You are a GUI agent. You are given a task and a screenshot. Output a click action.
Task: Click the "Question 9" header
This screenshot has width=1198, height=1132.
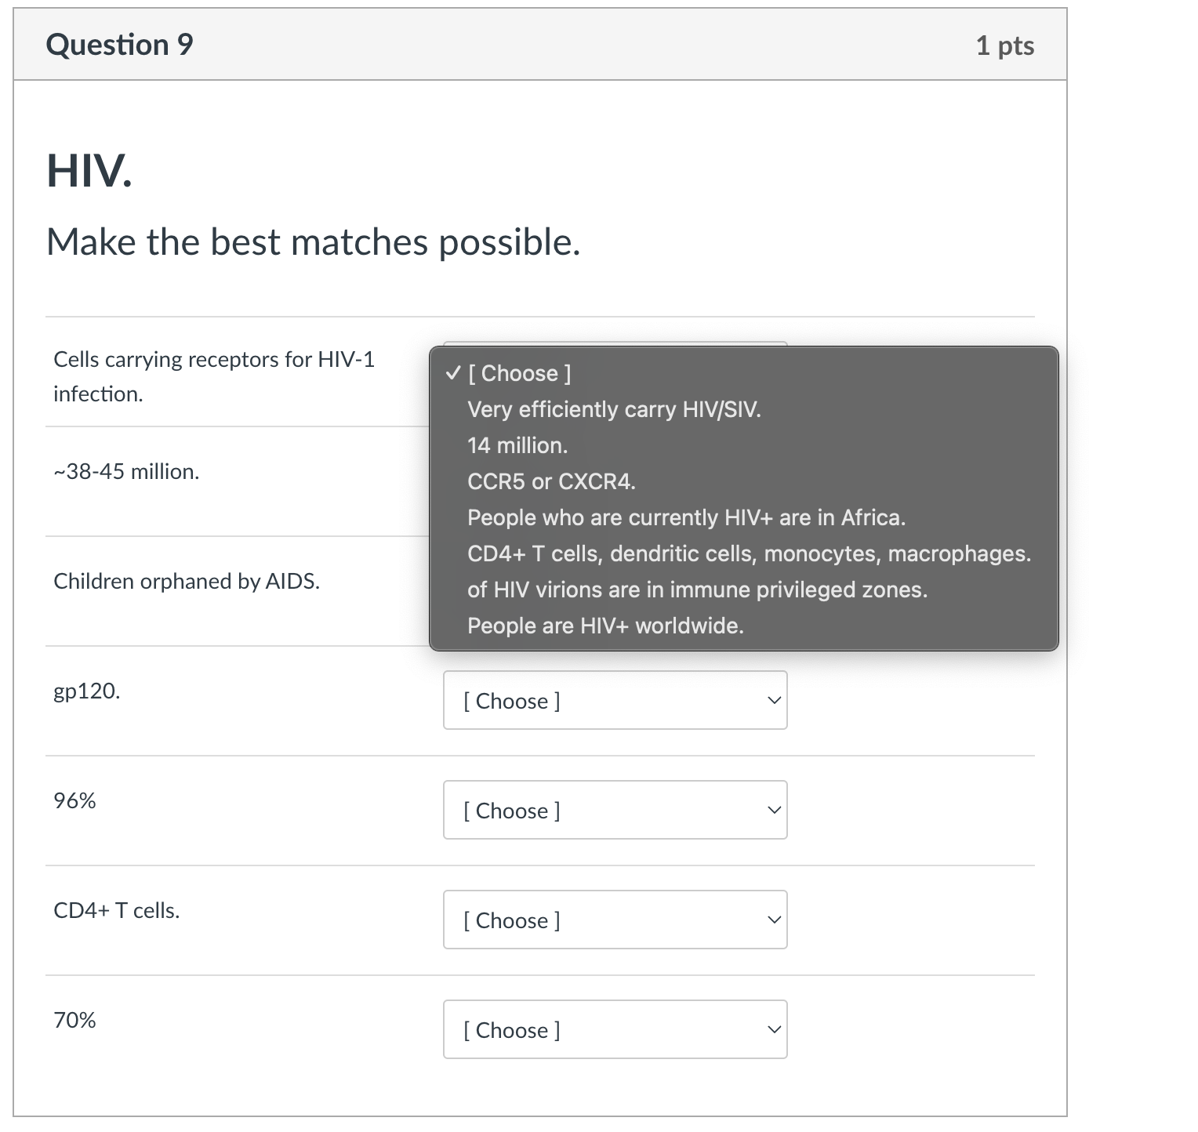coord(118,44)
